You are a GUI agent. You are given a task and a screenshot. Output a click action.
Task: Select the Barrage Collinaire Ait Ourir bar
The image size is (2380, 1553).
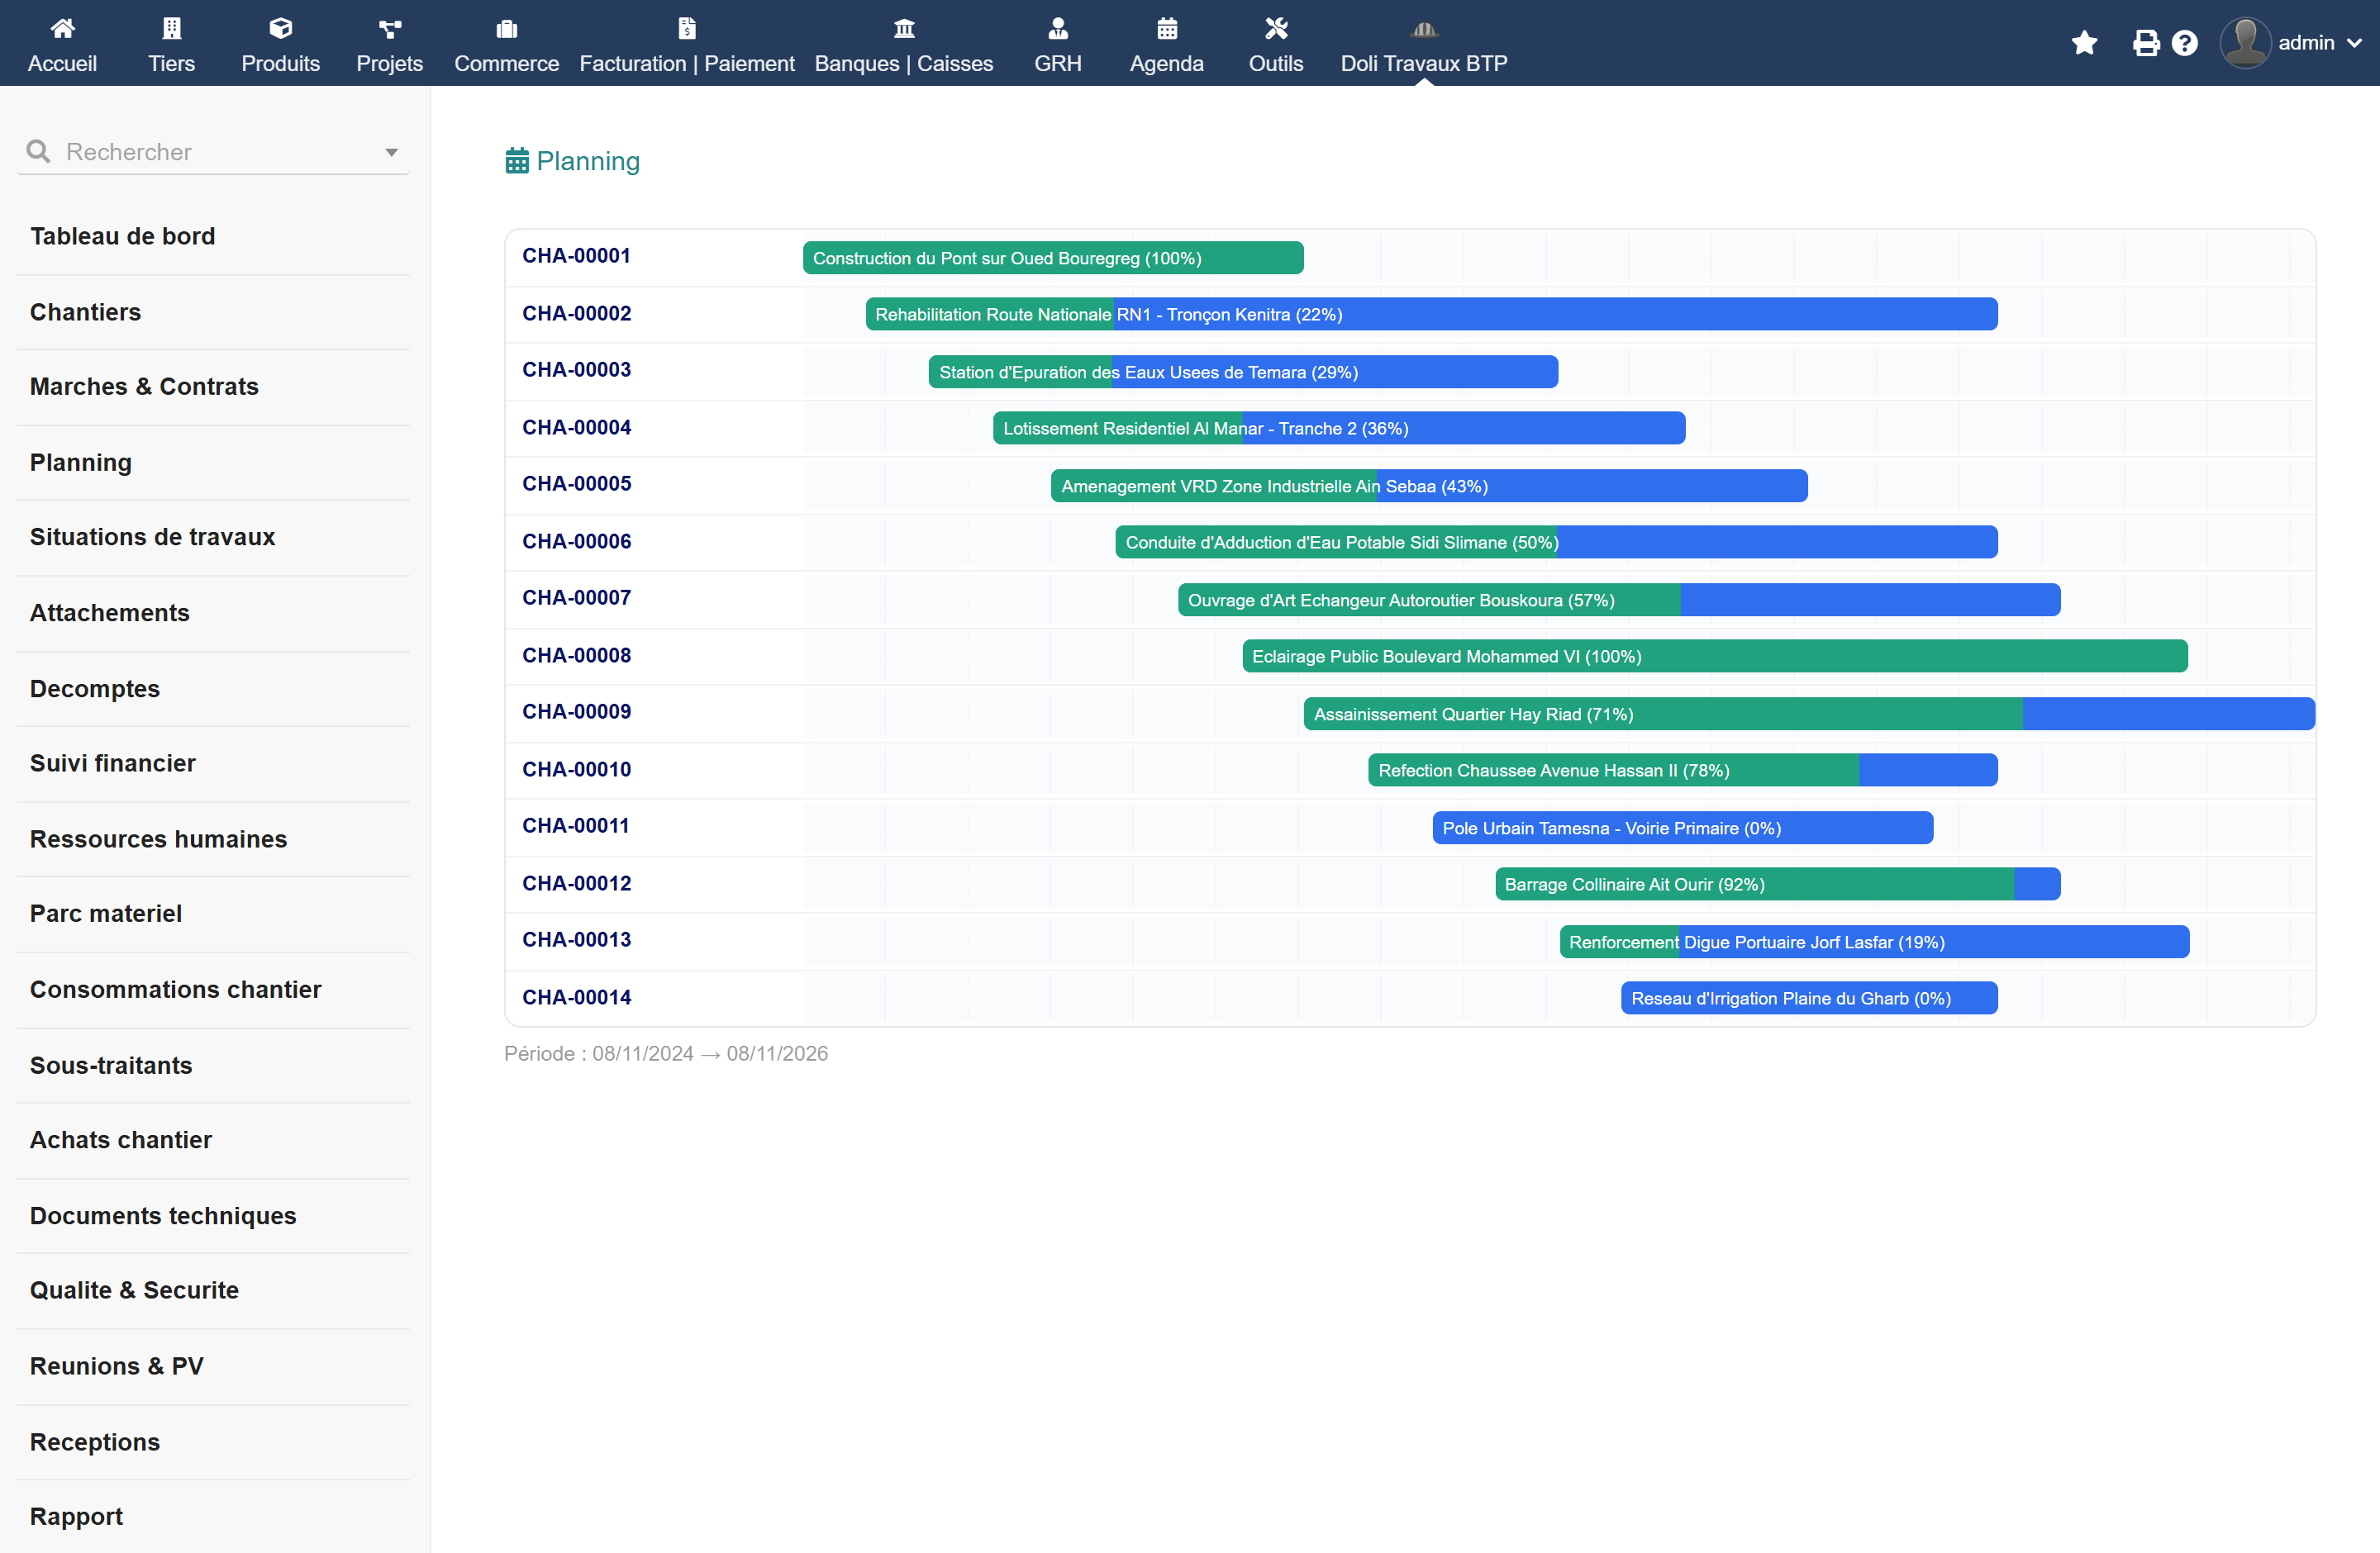click(x=1777, y=883)
